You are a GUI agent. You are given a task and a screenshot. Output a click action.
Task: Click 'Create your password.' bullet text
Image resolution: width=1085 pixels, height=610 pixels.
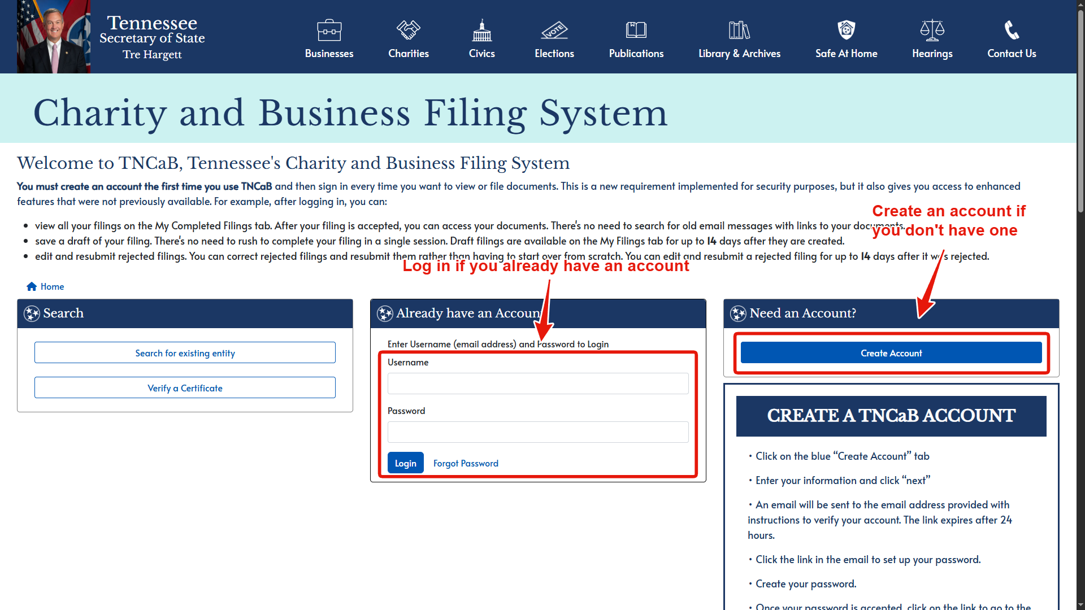[806, 583]
